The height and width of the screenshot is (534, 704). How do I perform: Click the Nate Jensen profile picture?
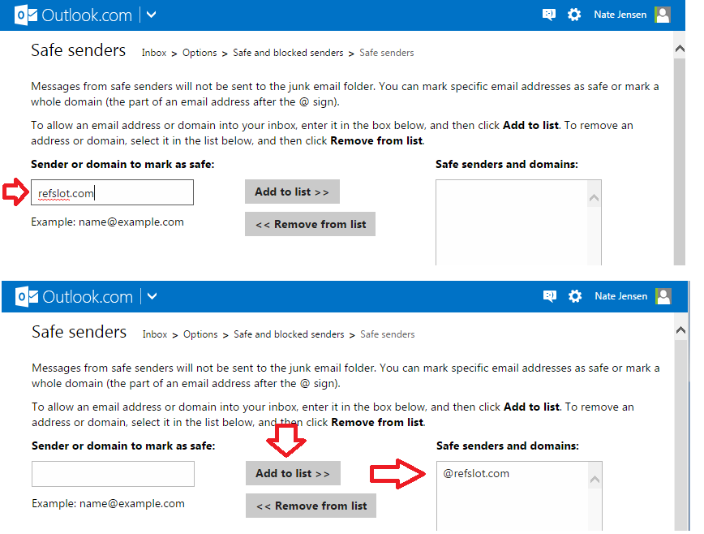tap(663, 14)
